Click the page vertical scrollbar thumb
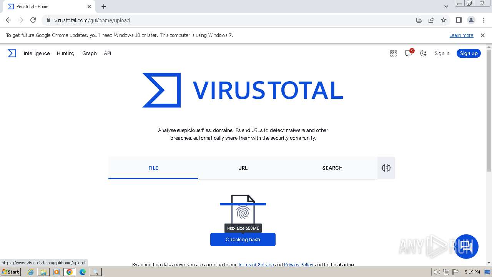 click(x=489, y=110)
